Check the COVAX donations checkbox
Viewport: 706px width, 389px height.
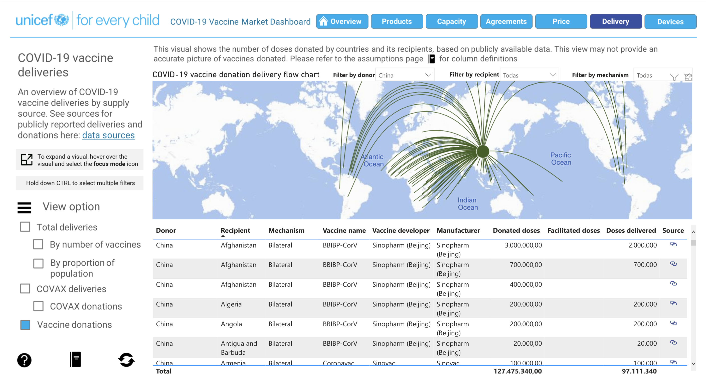tap(38, 306)
